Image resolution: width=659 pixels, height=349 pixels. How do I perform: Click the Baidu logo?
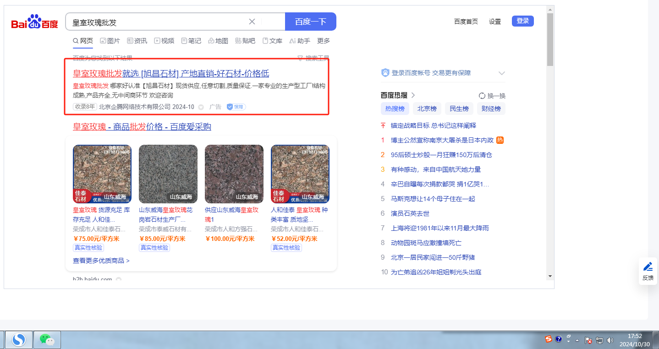pyautogui.click(x=35, y=22)
